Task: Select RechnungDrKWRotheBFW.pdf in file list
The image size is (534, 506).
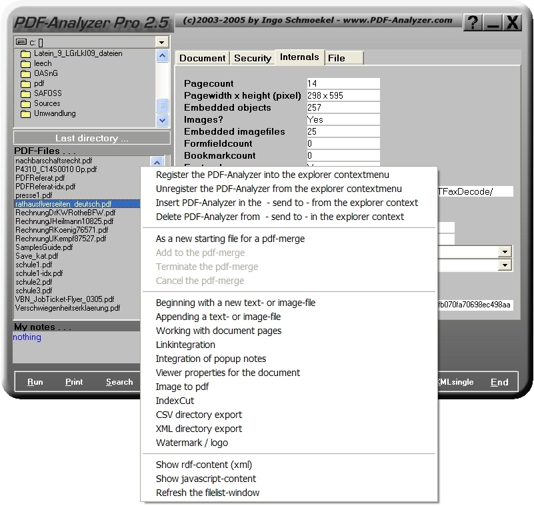Action: pos(65,213)
